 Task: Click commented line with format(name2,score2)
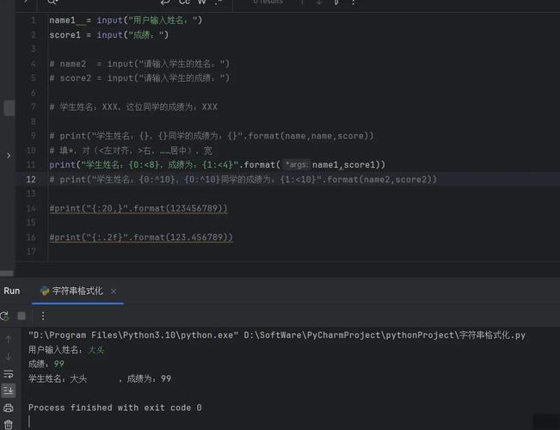click(x=243, y=179)
